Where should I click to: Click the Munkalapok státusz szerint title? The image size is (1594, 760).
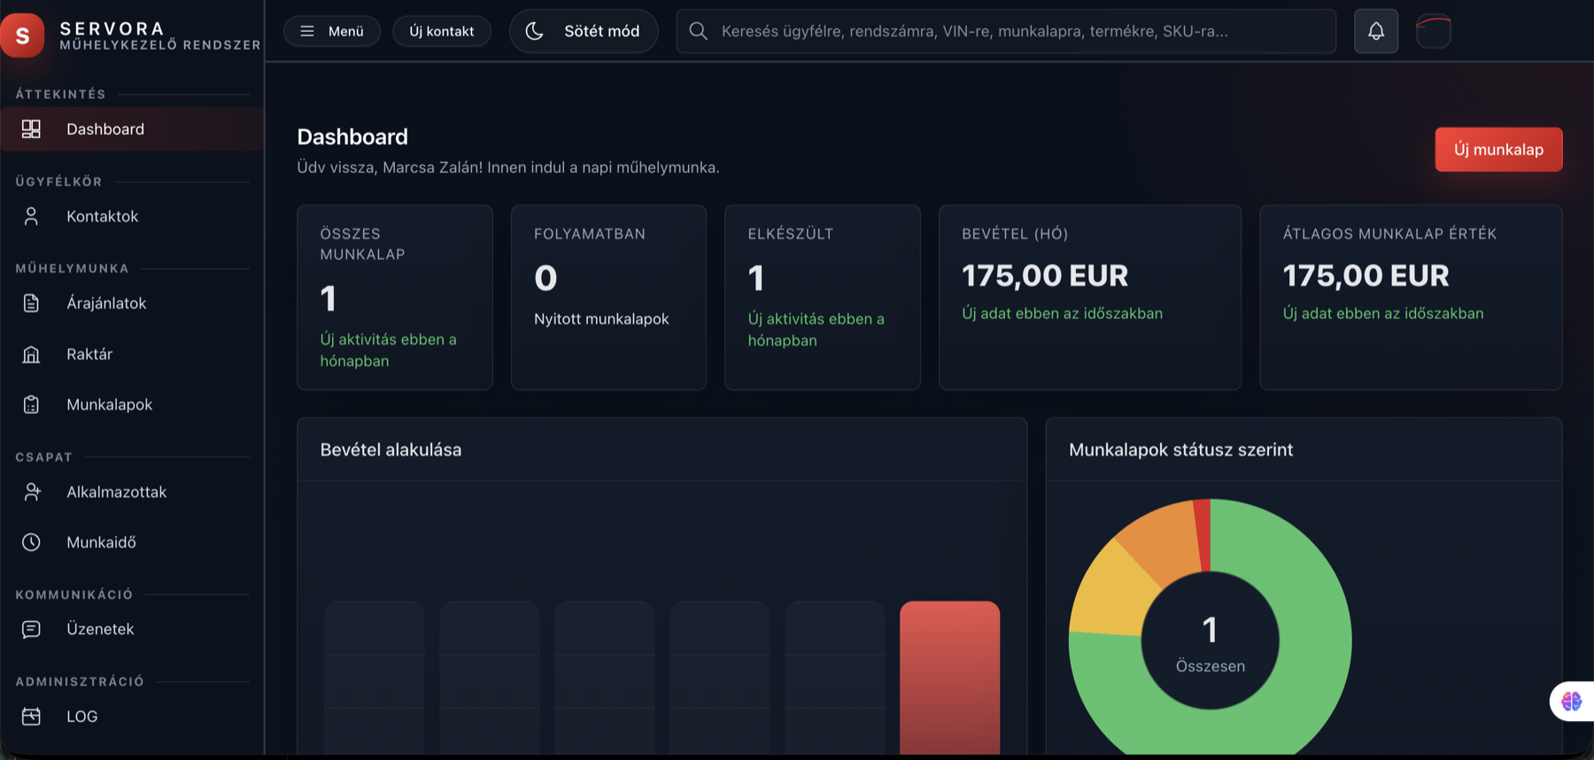pyautogui.click(x=1180, y=450)
